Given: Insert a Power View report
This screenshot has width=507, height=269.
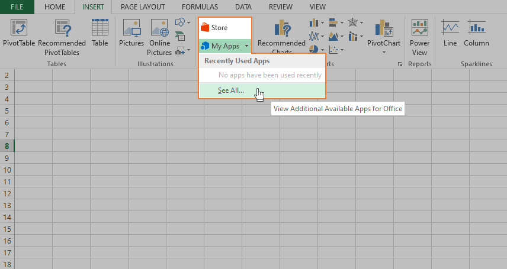Looking at the screenshot, I should pos(419,37).
